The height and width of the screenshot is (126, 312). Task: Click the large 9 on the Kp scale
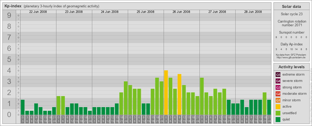pyautogui.click(x=9, y=15)
